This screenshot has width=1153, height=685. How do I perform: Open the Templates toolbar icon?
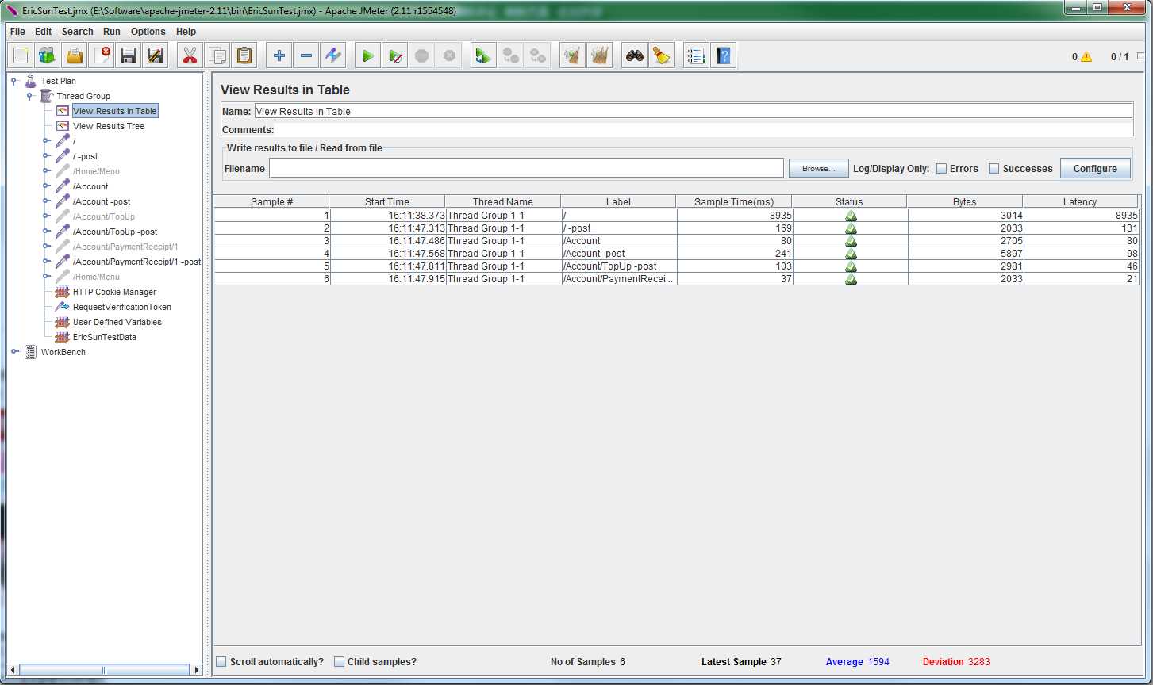(48, 55)
